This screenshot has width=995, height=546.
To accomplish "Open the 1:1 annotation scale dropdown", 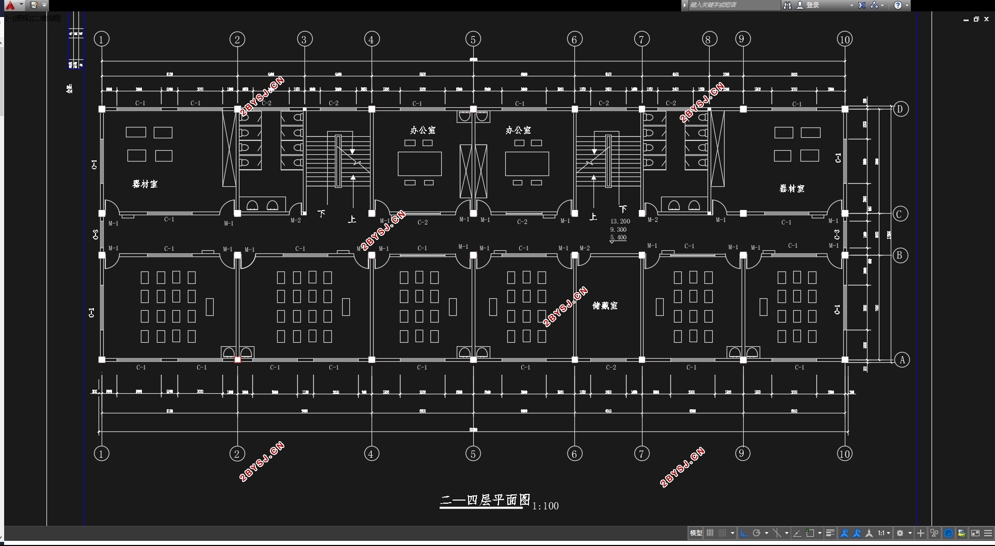I will (x=884, y=533).
